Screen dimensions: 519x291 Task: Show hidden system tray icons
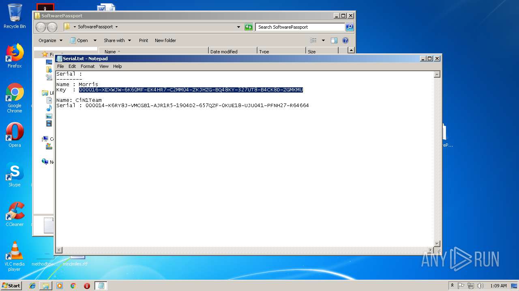tap(452, 285)
